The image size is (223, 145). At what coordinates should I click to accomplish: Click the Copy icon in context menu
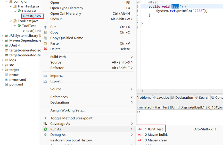click(x=45, y=32)
